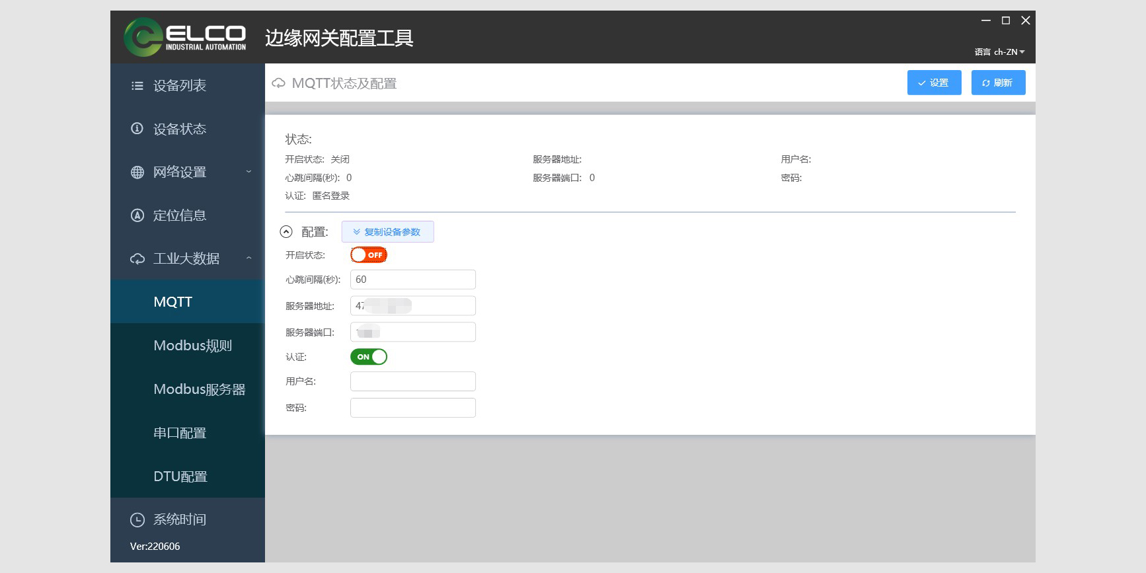1146x573 pixels.
Task: Collapse the 工业大数据 submenu chevron
Action: point(248,258)
